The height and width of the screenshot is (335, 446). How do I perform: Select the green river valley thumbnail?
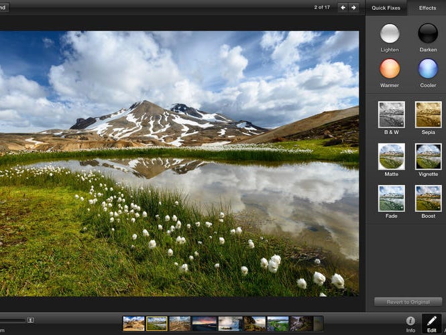[278, 324]
